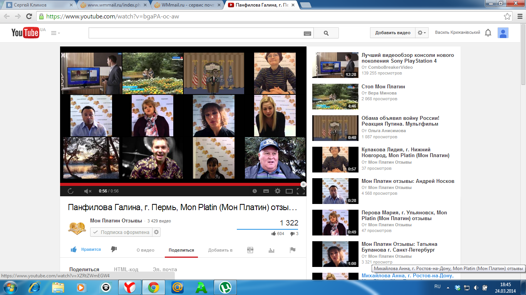Click the replay button in the player

[x=70, y=191]
